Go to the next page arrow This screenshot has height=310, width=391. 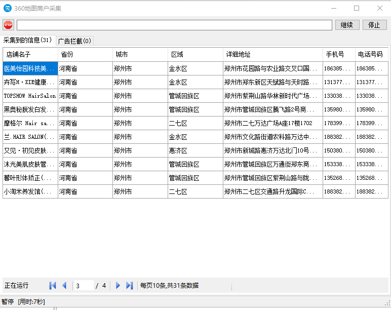[x=118, y=286]
